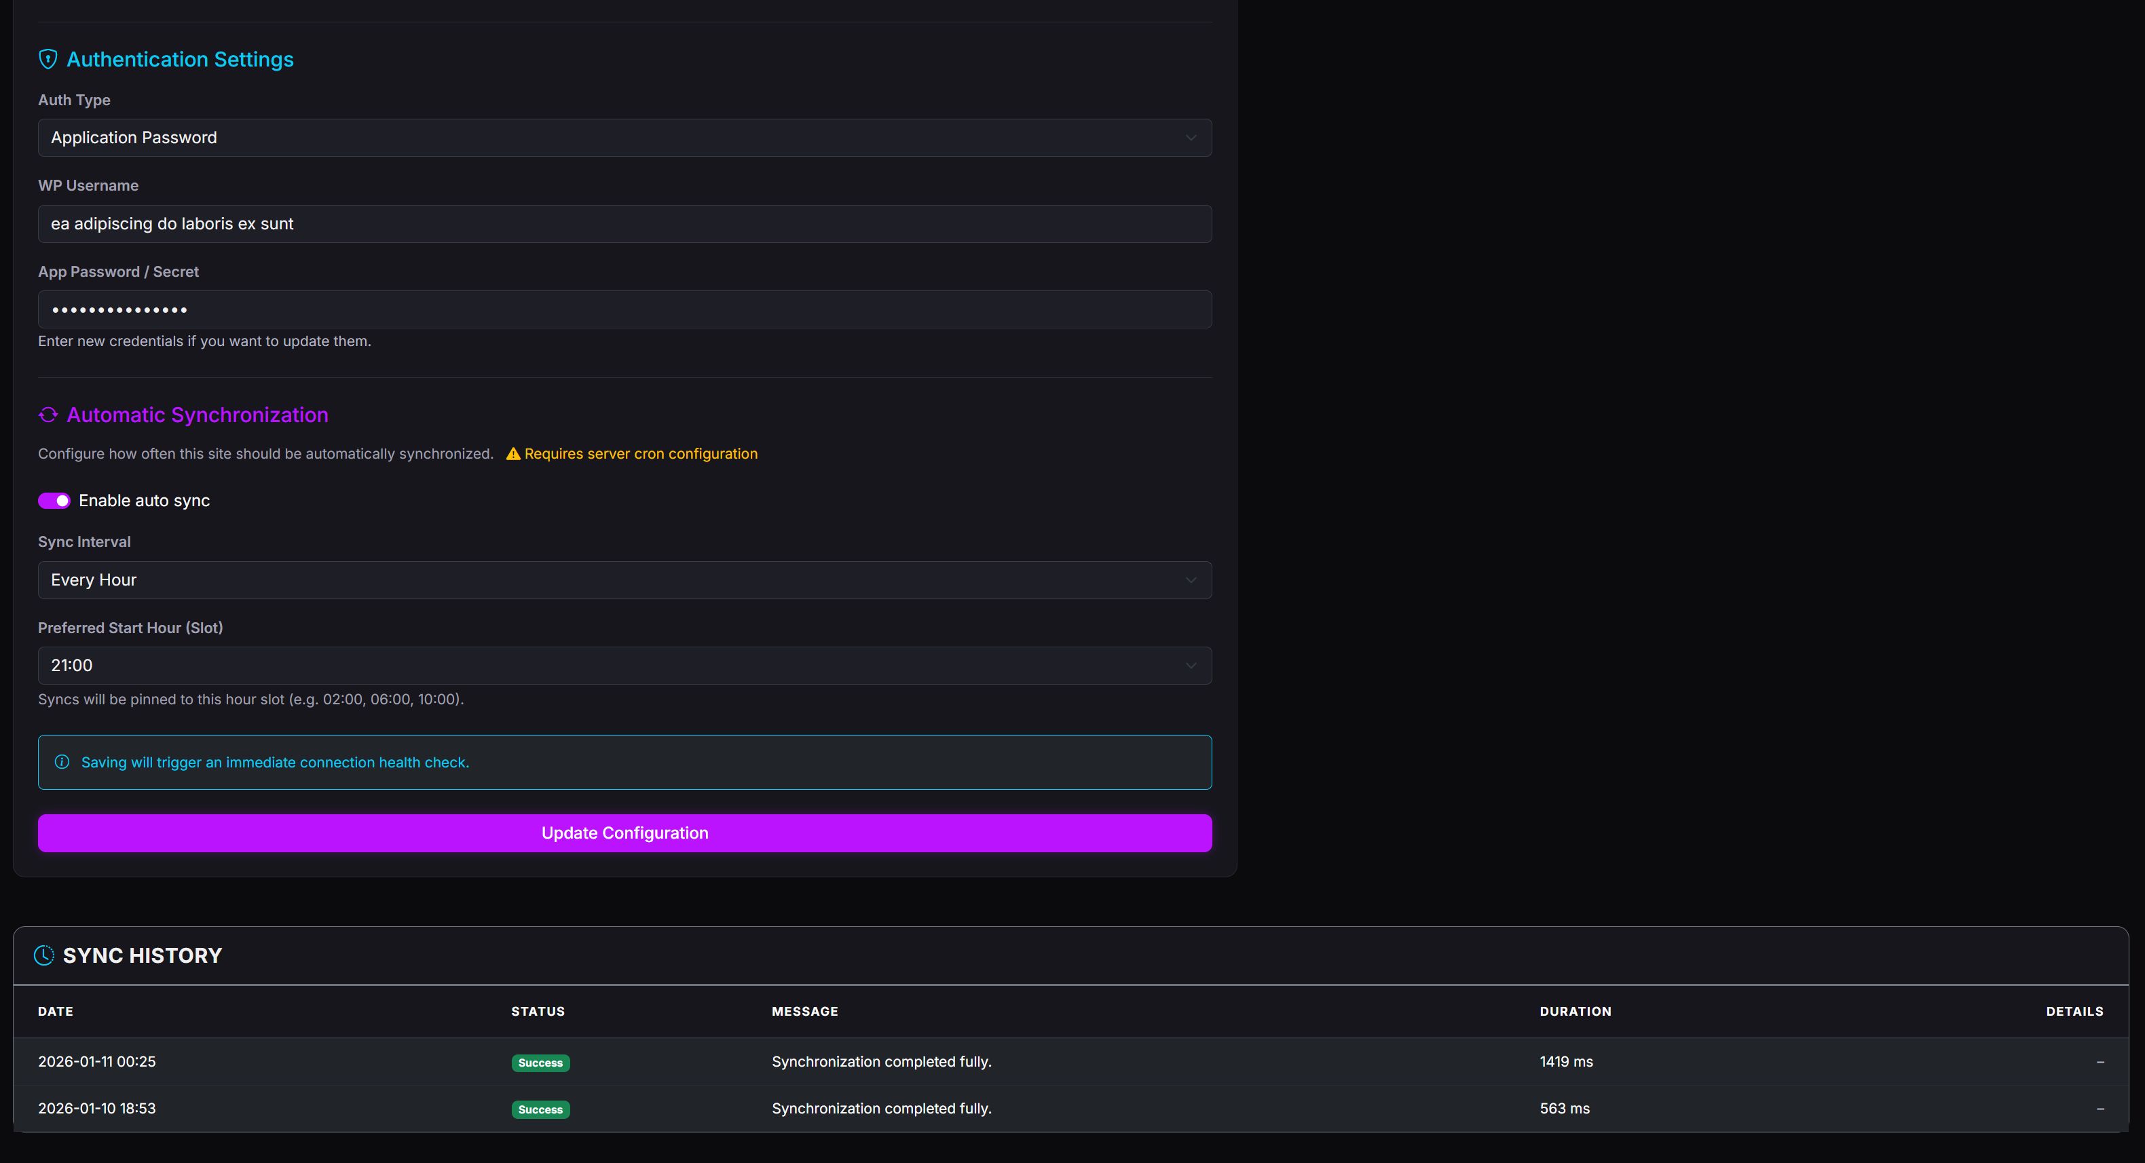Click the shield icon beside Authentication Settings

click(48, 59)
